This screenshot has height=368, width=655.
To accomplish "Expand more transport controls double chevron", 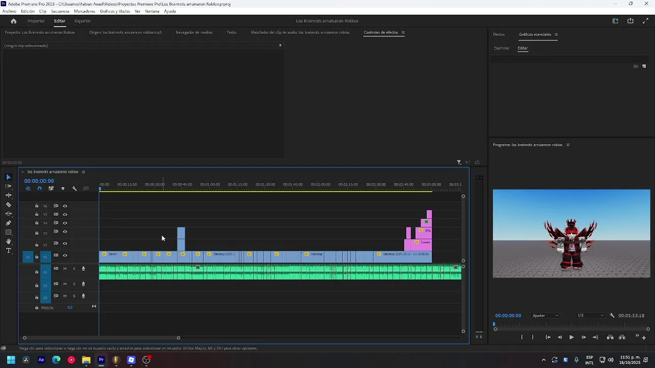I will [x=637, y=336].
